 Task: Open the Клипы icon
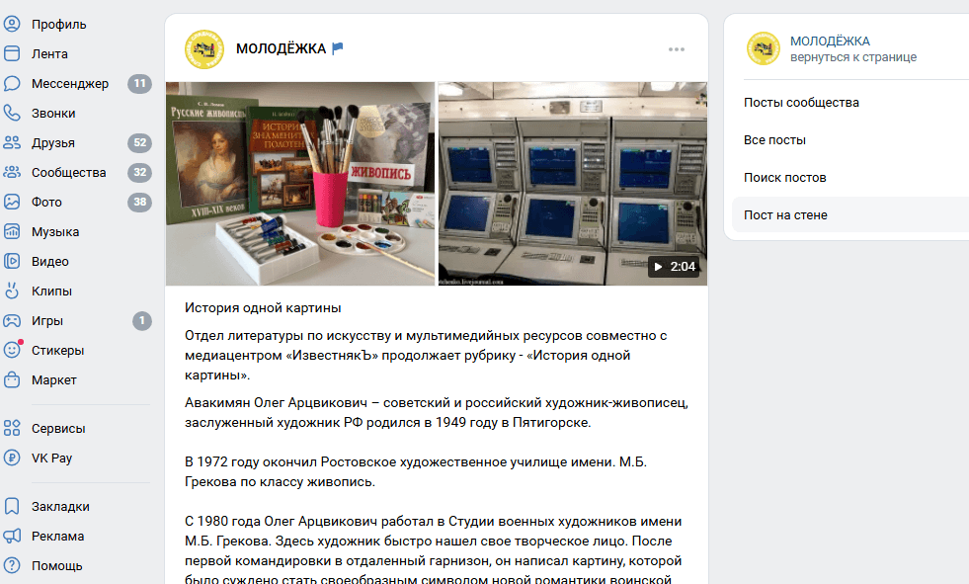(x=12, y=292)
